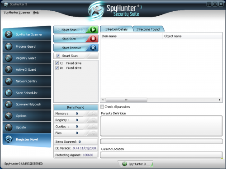
Task: Uncheck the D: Fixed drive checkbox
Action: point(57,68)
